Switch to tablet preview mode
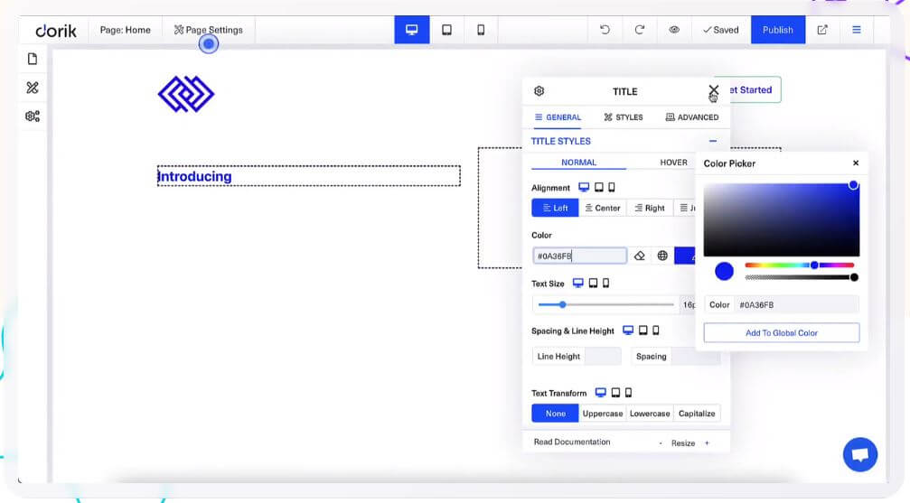The image size is (910, 503). pyautogui.click(x=446, y=30)
